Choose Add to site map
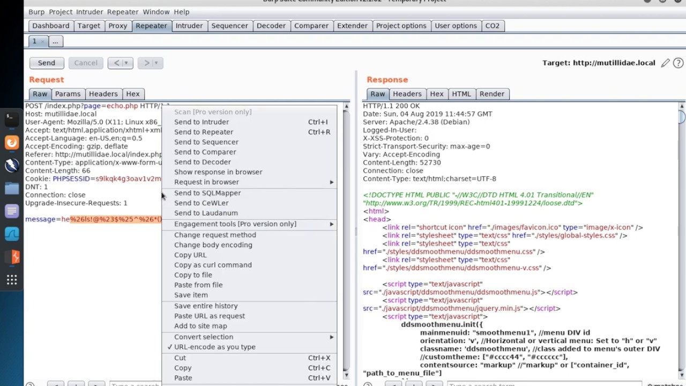Image resolution: width=686 pixels, height=386 pixels. 250,326
